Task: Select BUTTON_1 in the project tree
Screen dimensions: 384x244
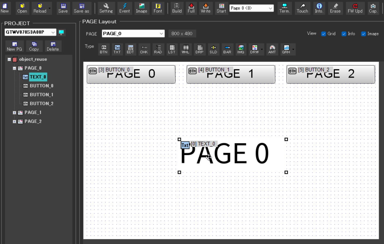Action: (x=41, y=94)
